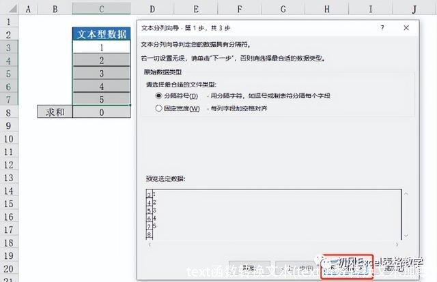
Task: Click the preview box down scroll arrow
Action: 406,236
